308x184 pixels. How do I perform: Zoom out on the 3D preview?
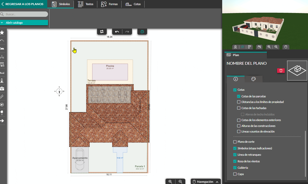[276, 47]
